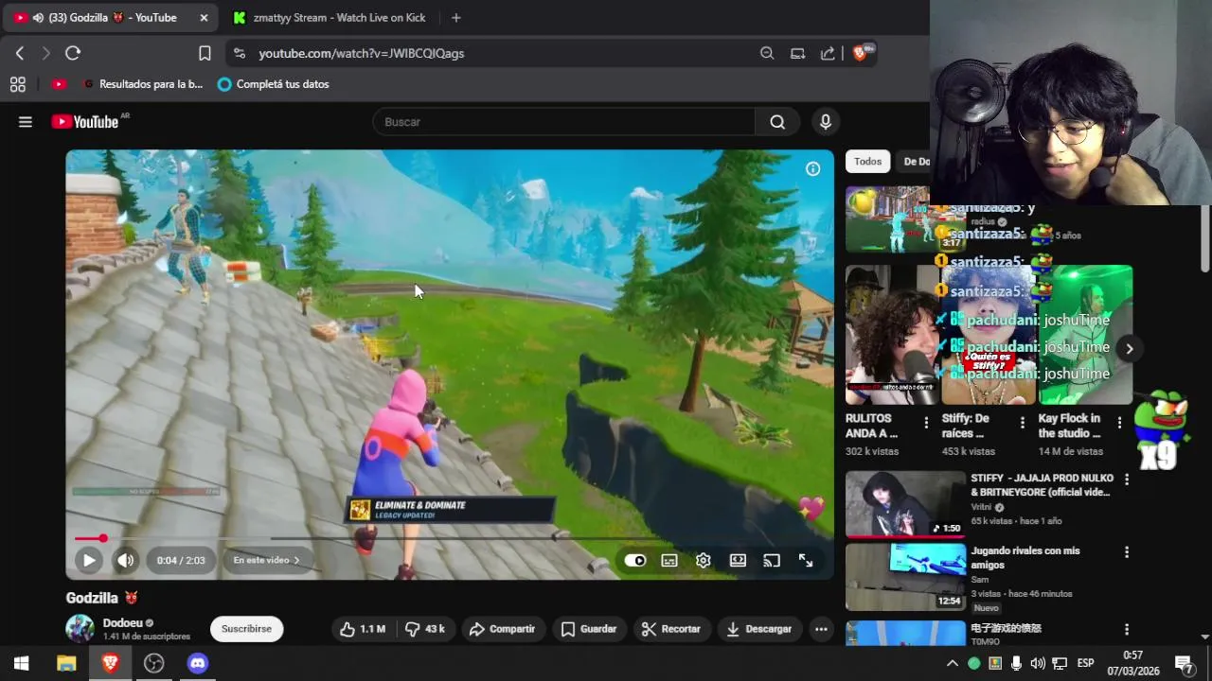Open the Windows notification center
Viewport: 1212px width, 681px height.
1184,663
